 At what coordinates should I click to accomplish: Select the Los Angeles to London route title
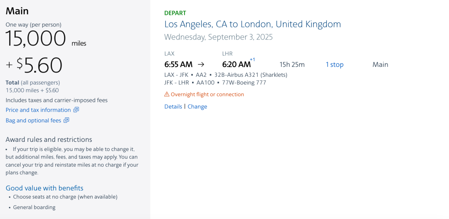(252, 24)
